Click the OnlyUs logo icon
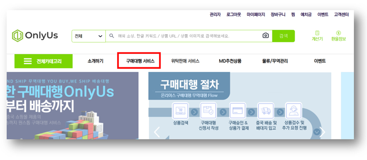This screenshot has height=160, width=367. 18,36
